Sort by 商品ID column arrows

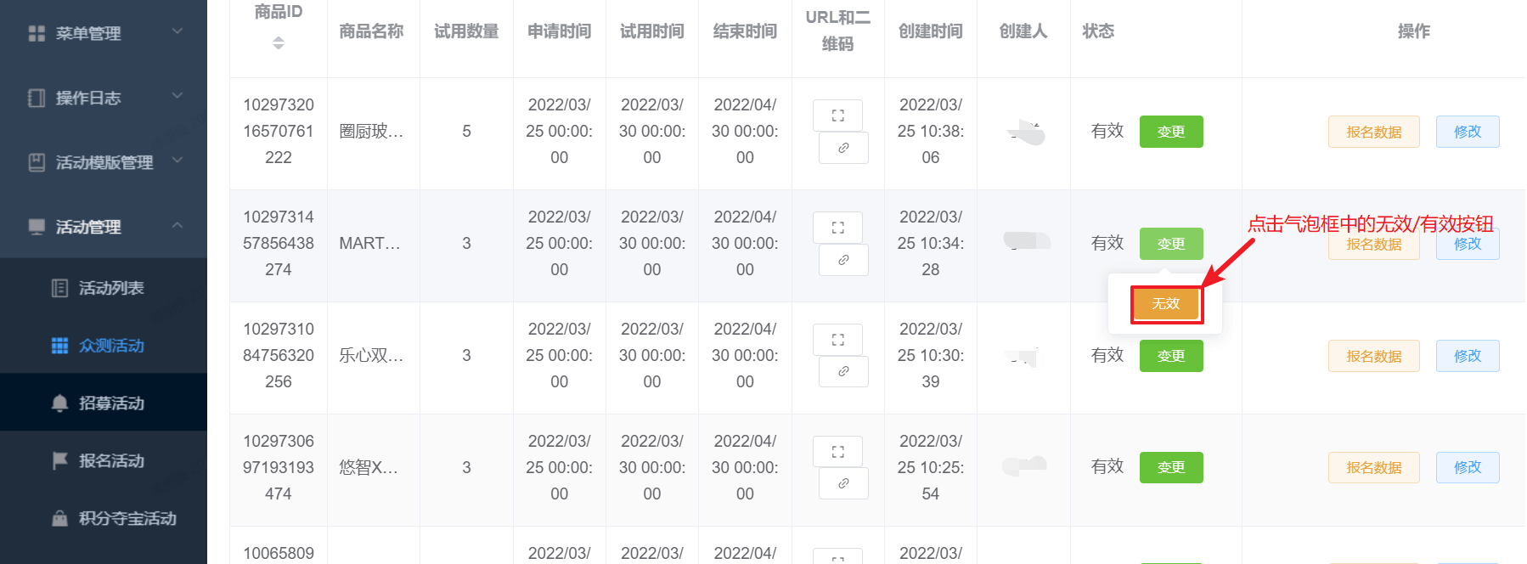click(x=279, y=42)
